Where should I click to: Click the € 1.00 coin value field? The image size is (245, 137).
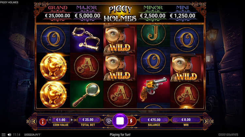pos(61,120)
